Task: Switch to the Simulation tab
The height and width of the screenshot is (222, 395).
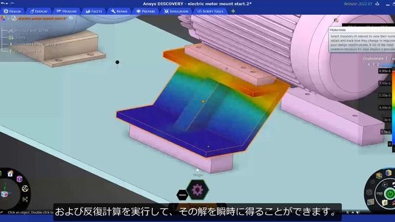Action: pos(176,11)
